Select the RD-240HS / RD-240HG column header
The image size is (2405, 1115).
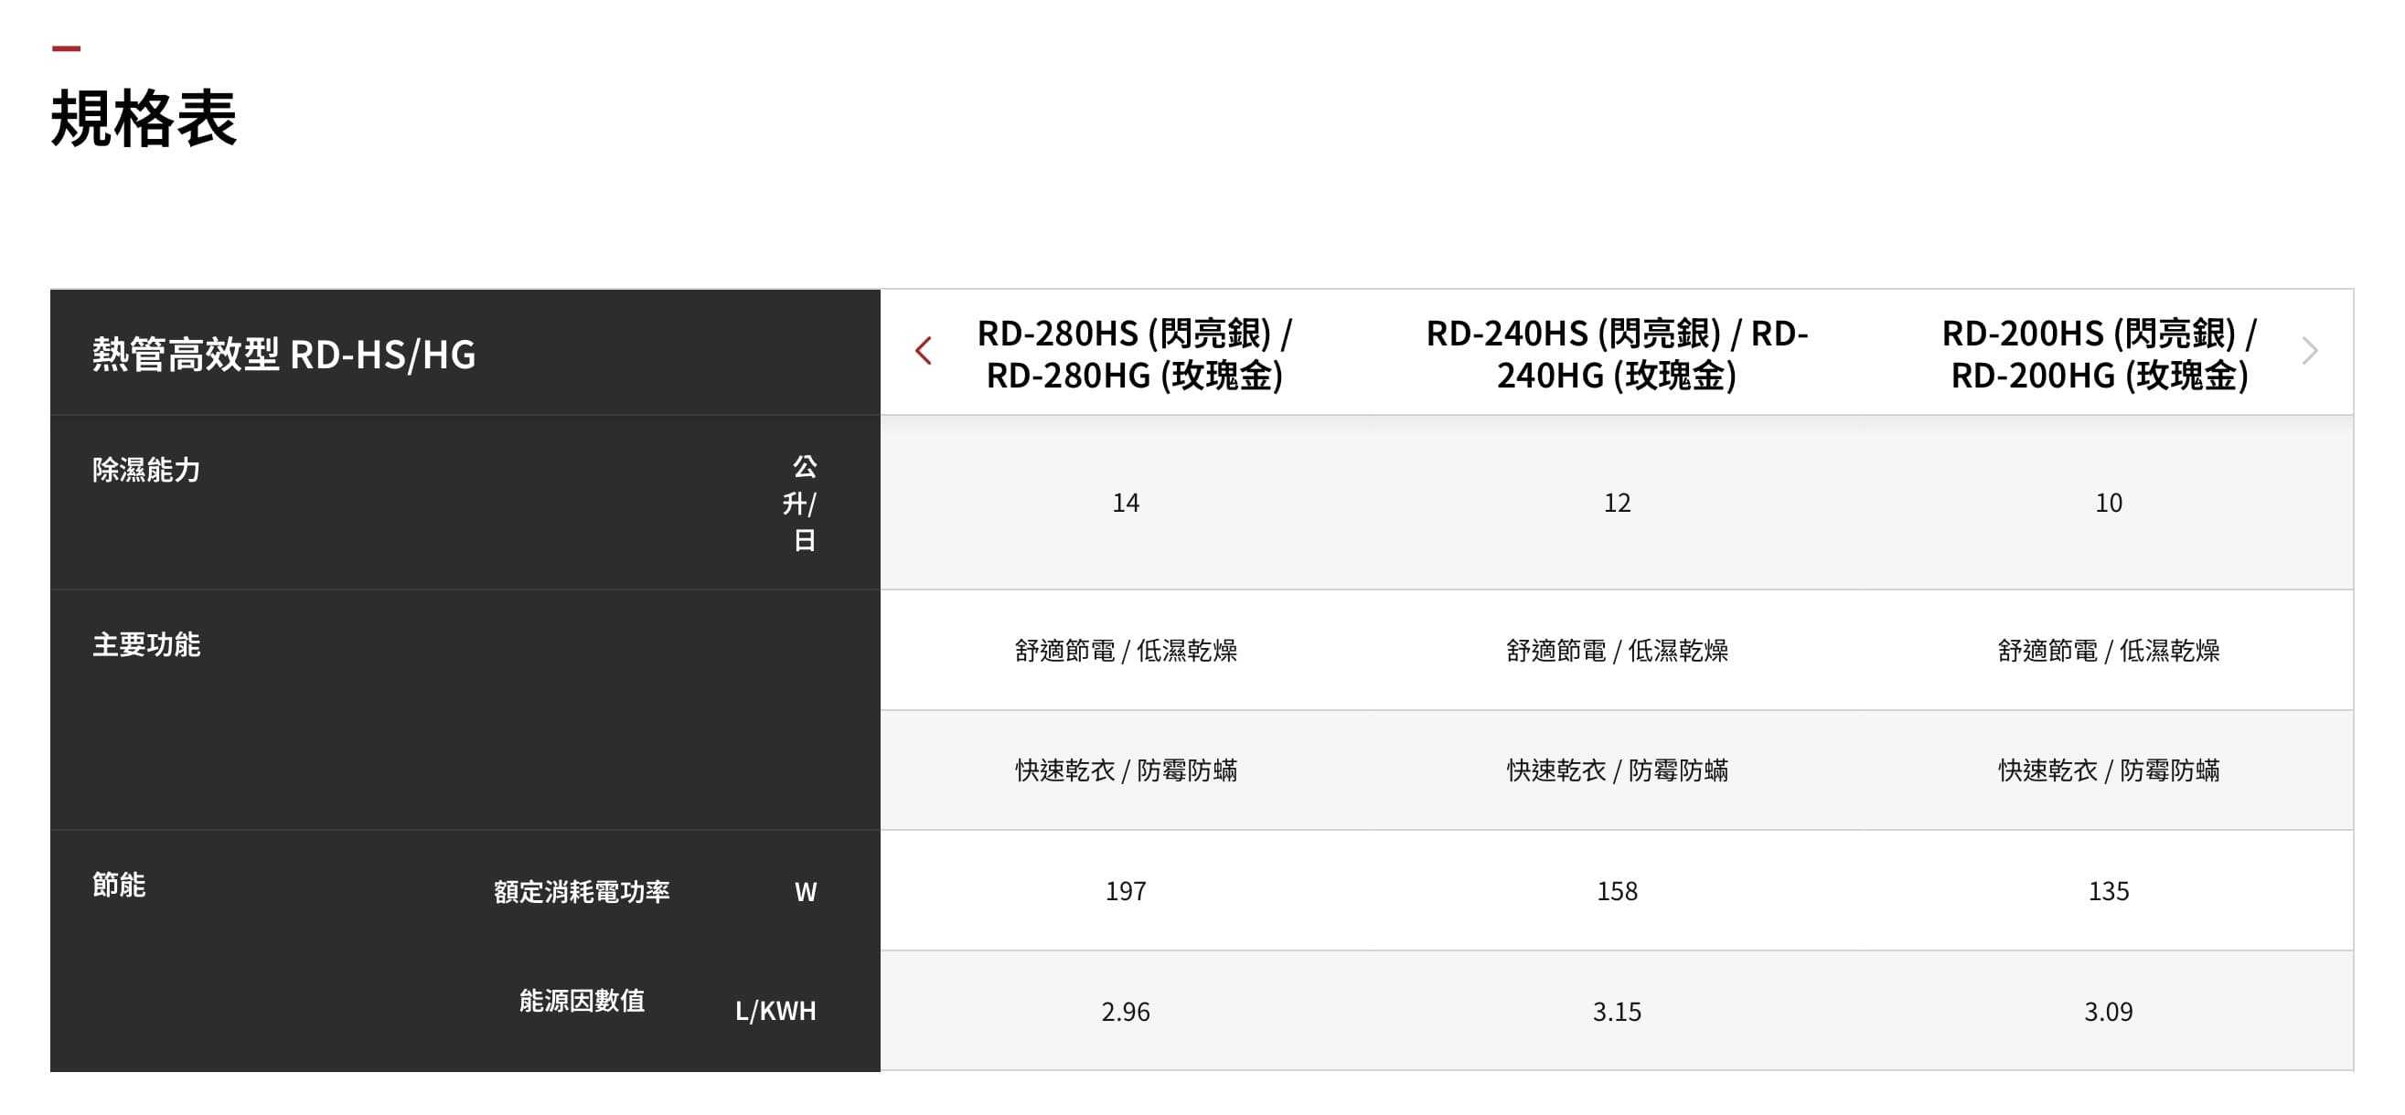pos(1616,354)
